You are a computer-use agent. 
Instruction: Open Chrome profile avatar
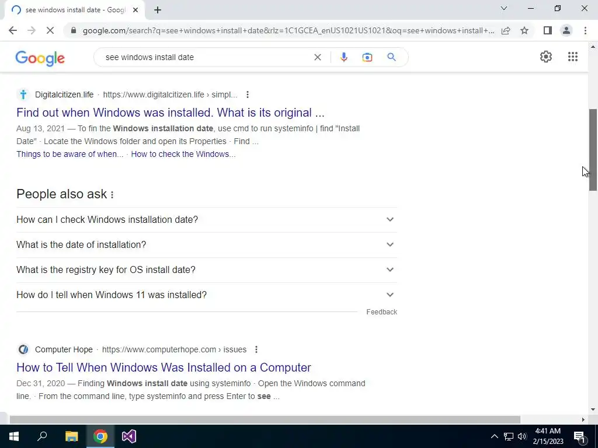click(x=566, y=30)
